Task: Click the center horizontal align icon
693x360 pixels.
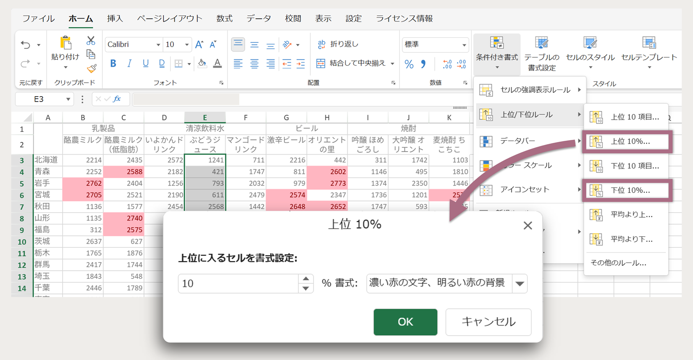Action: pyautogui.click(x=255, y=64)
